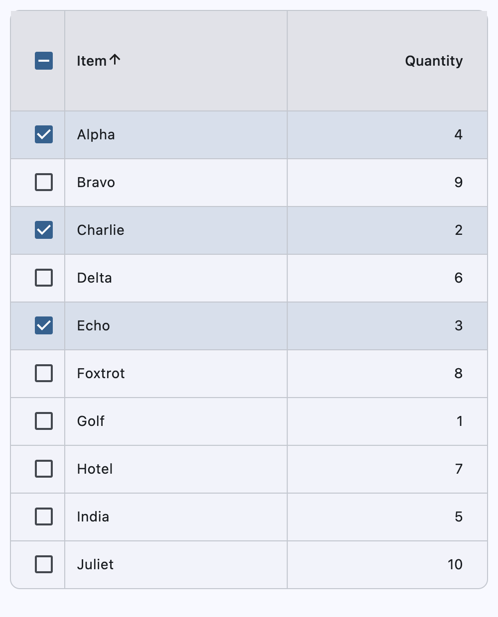Check the Foxtrot row checkbox
The width and height of the screenshot is (498, 617).
(x=43, y=373)
